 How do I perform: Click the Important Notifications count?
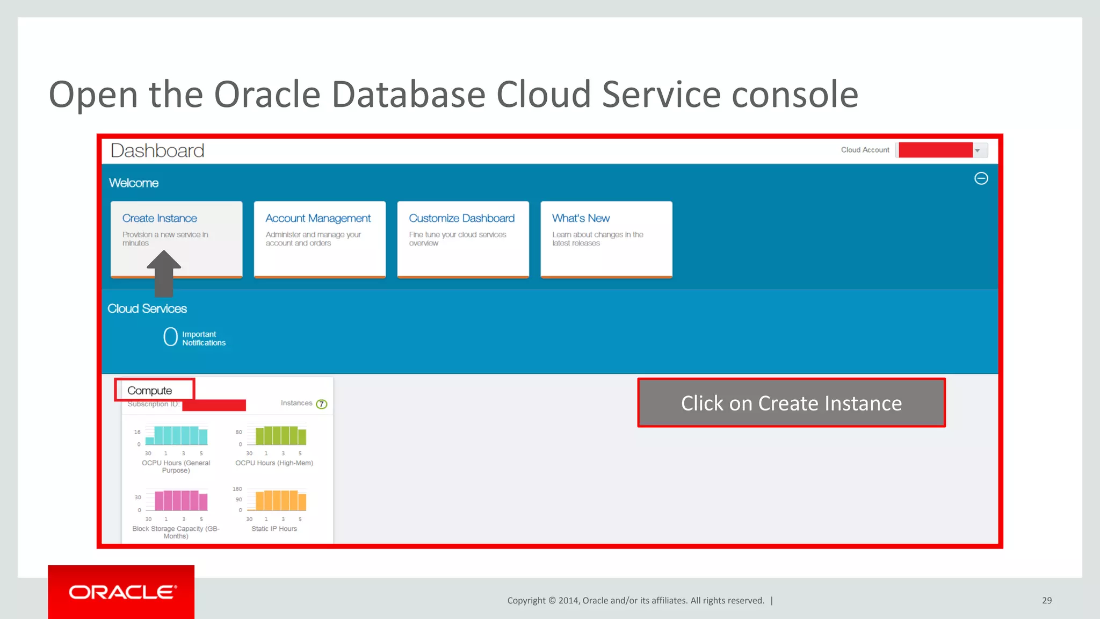pyautogui.click(x=170, y=337)
